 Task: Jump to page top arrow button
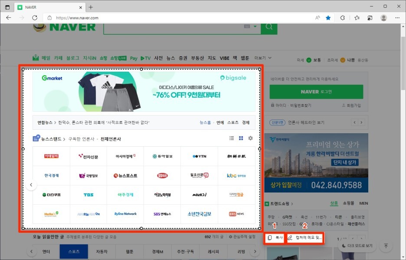(386, 246)
